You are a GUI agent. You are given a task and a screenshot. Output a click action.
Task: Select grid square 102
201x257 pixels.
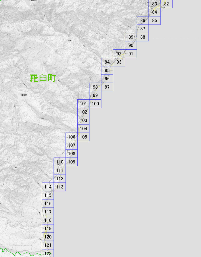pyautogui.click(x=83, y=112)
